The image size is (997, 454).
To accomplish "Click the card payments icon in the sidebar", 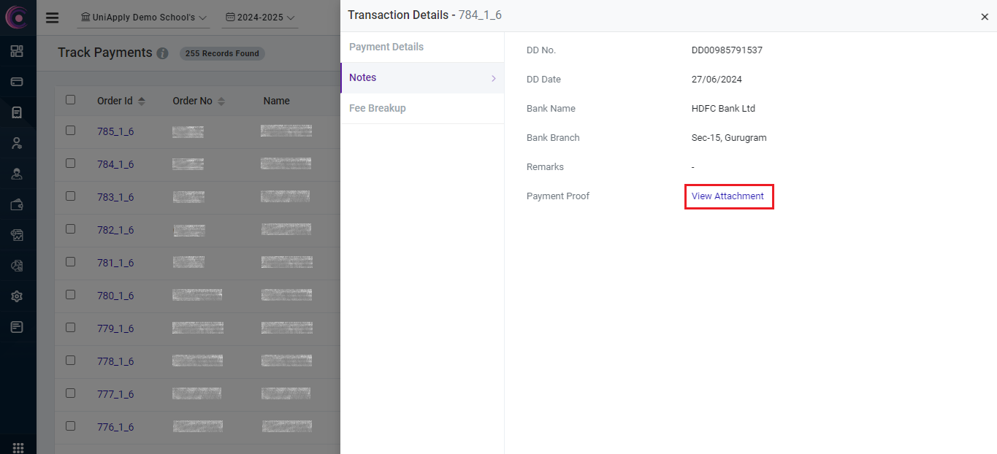I will (x=17, y=82).
